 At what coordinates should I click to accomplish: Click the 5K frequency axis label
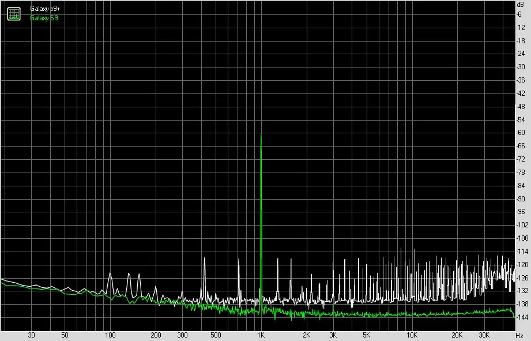click(367, 335)
